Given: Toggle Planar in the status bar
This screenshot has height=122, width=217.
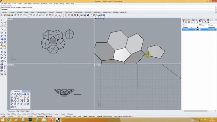Looking at the screenshot, I should [x=79, y=117].
